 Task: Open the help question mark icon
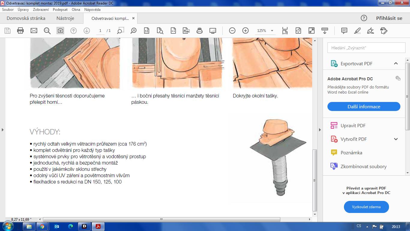tap(364, 18)
